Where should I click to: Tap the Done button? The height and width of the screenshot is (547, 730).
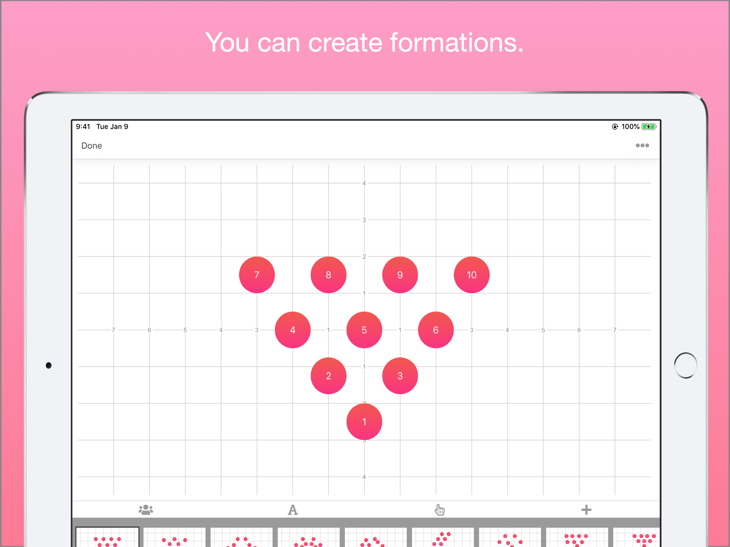[x=91, y=146]
